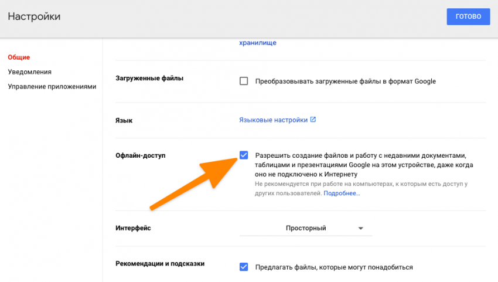Screen dimensions: 498x282
Task: Switch to Управление приложениями tab
Action: [52, 86]
